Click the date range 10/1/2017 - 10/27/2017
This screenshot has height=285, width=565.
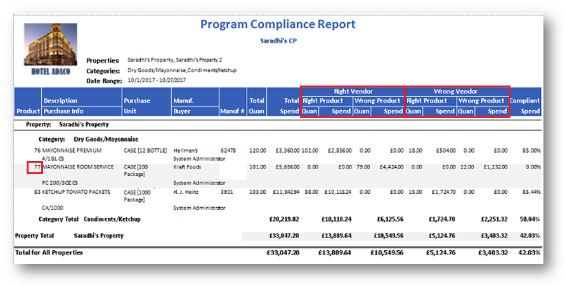click(156, 80)
